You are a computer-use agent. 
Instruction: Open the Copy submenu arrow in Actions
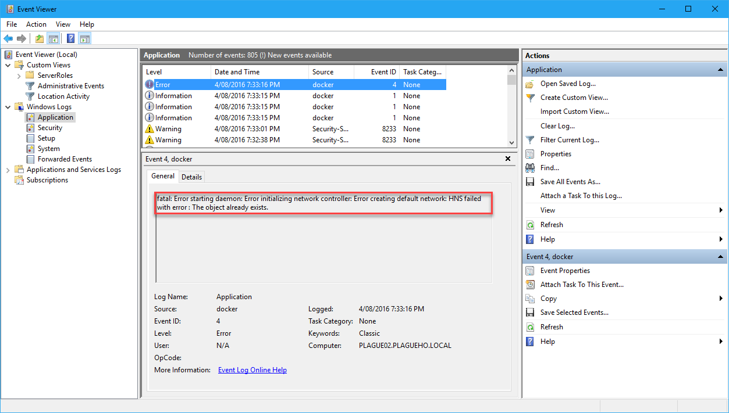[721, 299]
